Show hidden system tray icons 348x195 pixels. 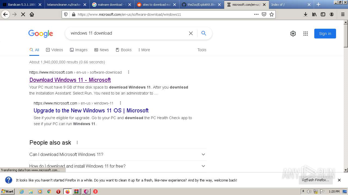(x=303, y=191)
